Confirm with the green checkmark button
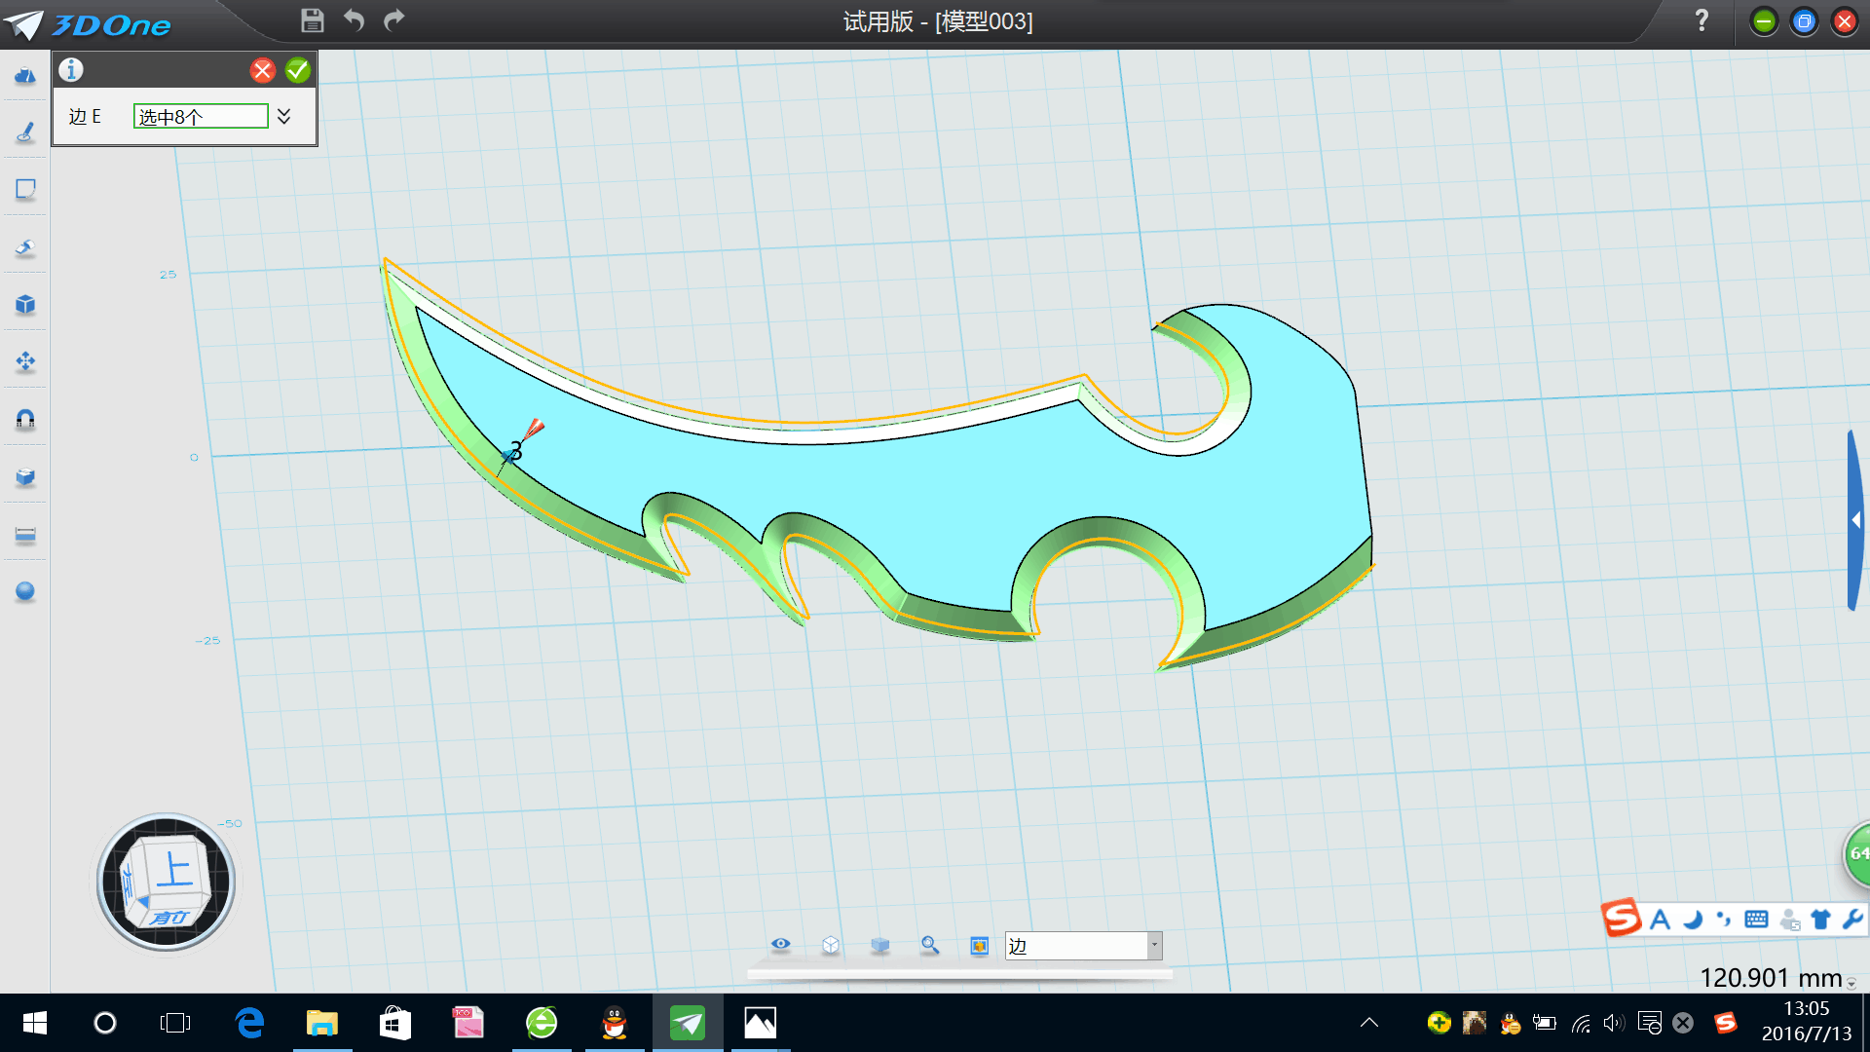 point(298,70)
